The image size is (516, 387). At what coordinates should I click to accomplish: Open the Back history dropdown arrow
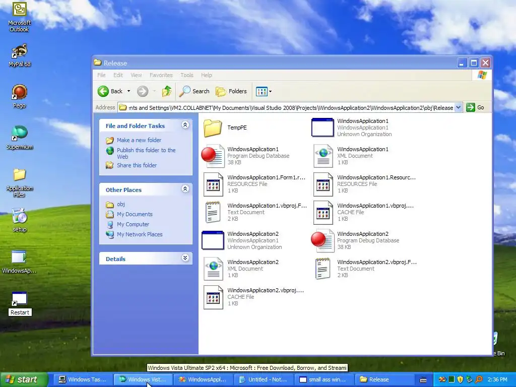(128, 91)
